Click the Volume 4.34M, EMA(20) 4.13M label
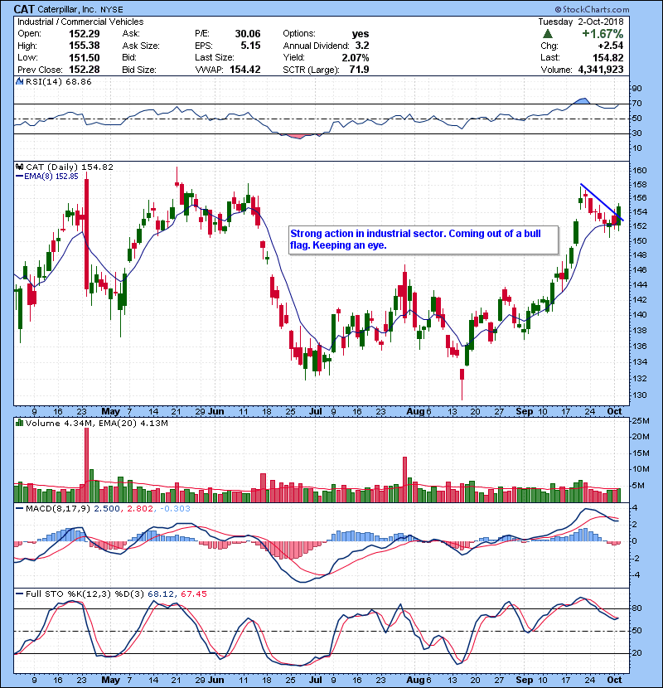This screenshot has width=663, height=688. click(x=96, y=423)
